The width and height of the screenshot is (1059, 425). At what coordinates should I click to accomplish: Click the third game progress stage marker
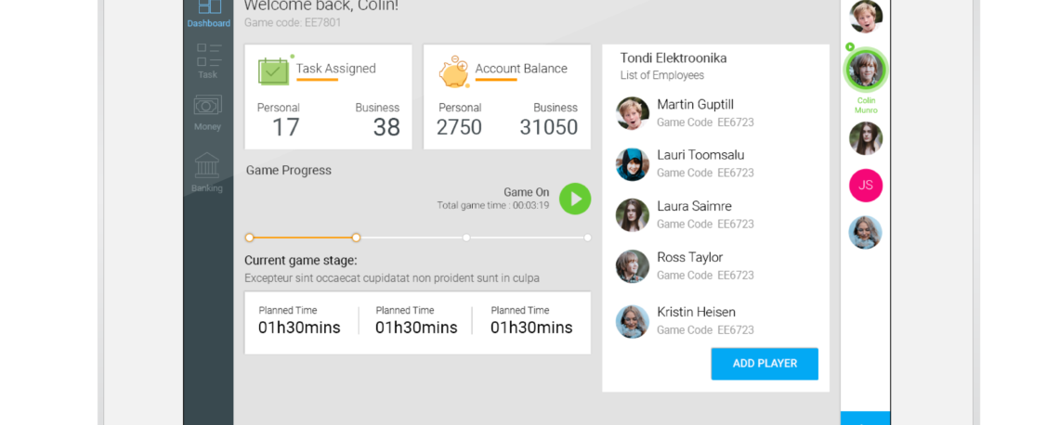point(466,238)
